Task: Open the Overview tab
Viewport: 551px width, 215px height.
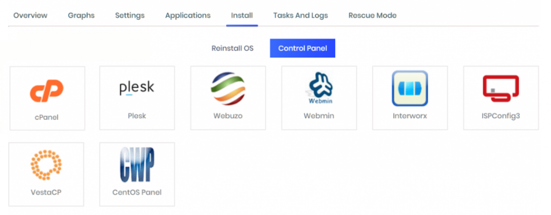Action: point(30,16)
